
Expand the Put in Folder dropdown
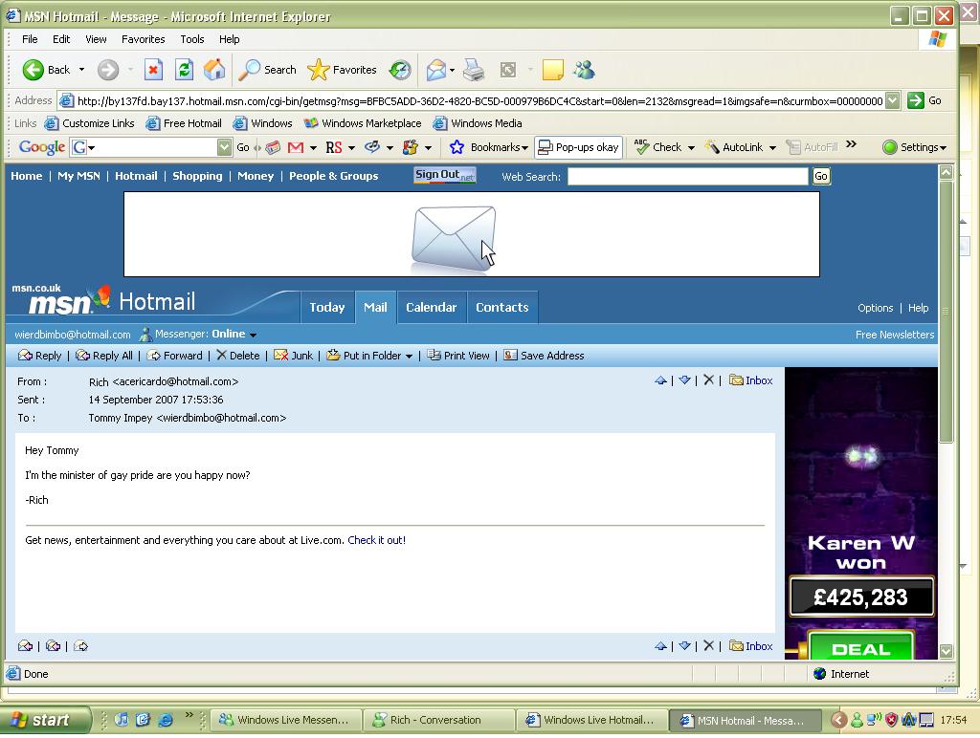409,356
